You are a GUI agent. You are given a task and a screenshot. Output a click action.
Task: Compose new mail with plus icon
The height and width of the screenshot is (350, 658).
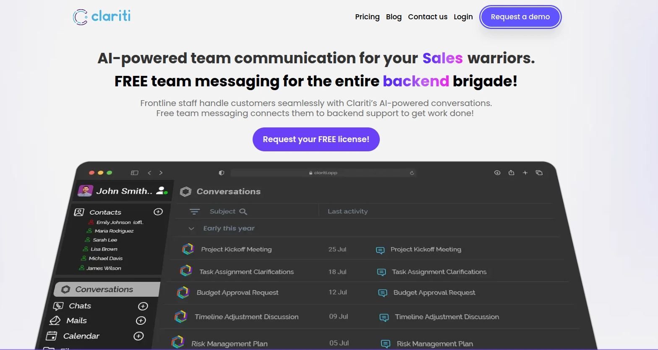point(141,321)
